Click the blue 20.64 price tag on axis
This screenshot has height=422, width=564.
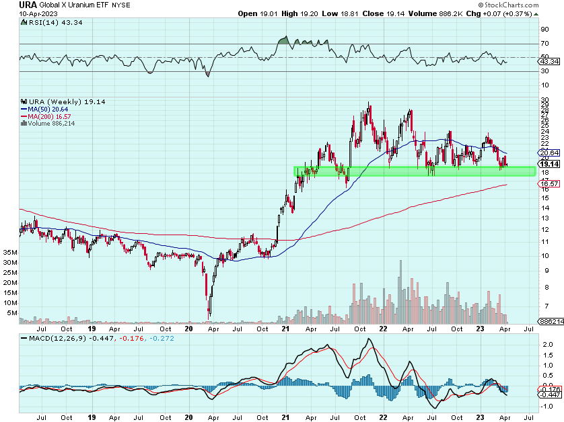(550, 153)
